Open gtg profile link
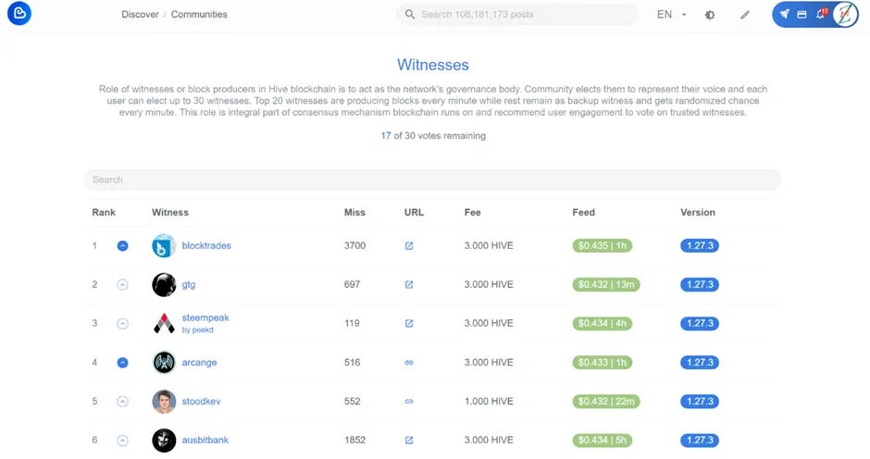Image resolution: width=870 pixels, height=459 pixels. click(189, 285)
